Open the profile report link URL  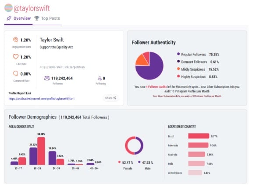pos(42,99)
